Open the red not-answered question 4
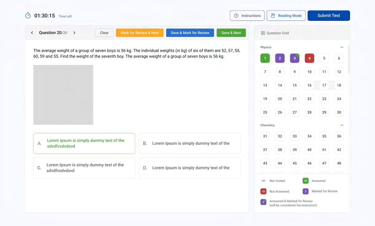This screenshot has height=226, width=375. pyautogui.click(x=309, y=58)
